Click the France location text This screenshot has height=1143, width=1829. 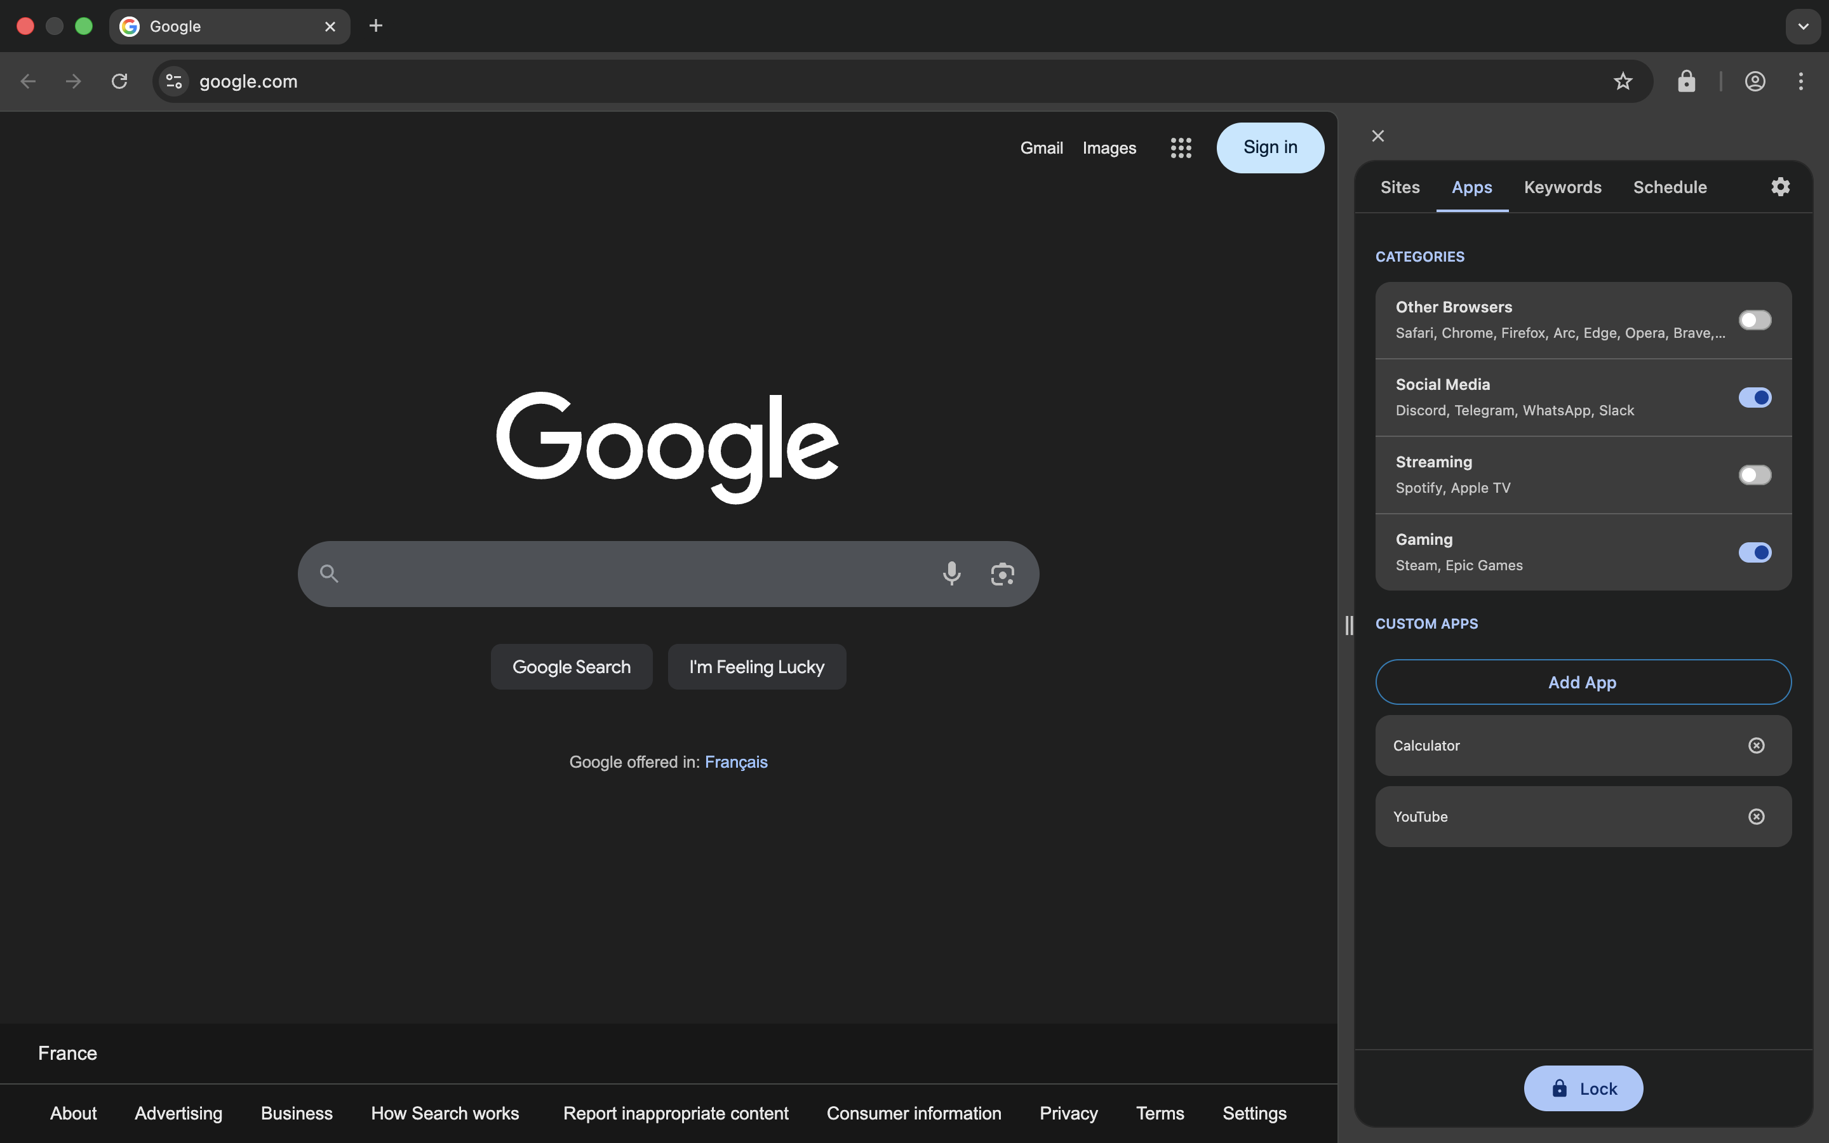pyautogui.click(x=67, y=1053)
